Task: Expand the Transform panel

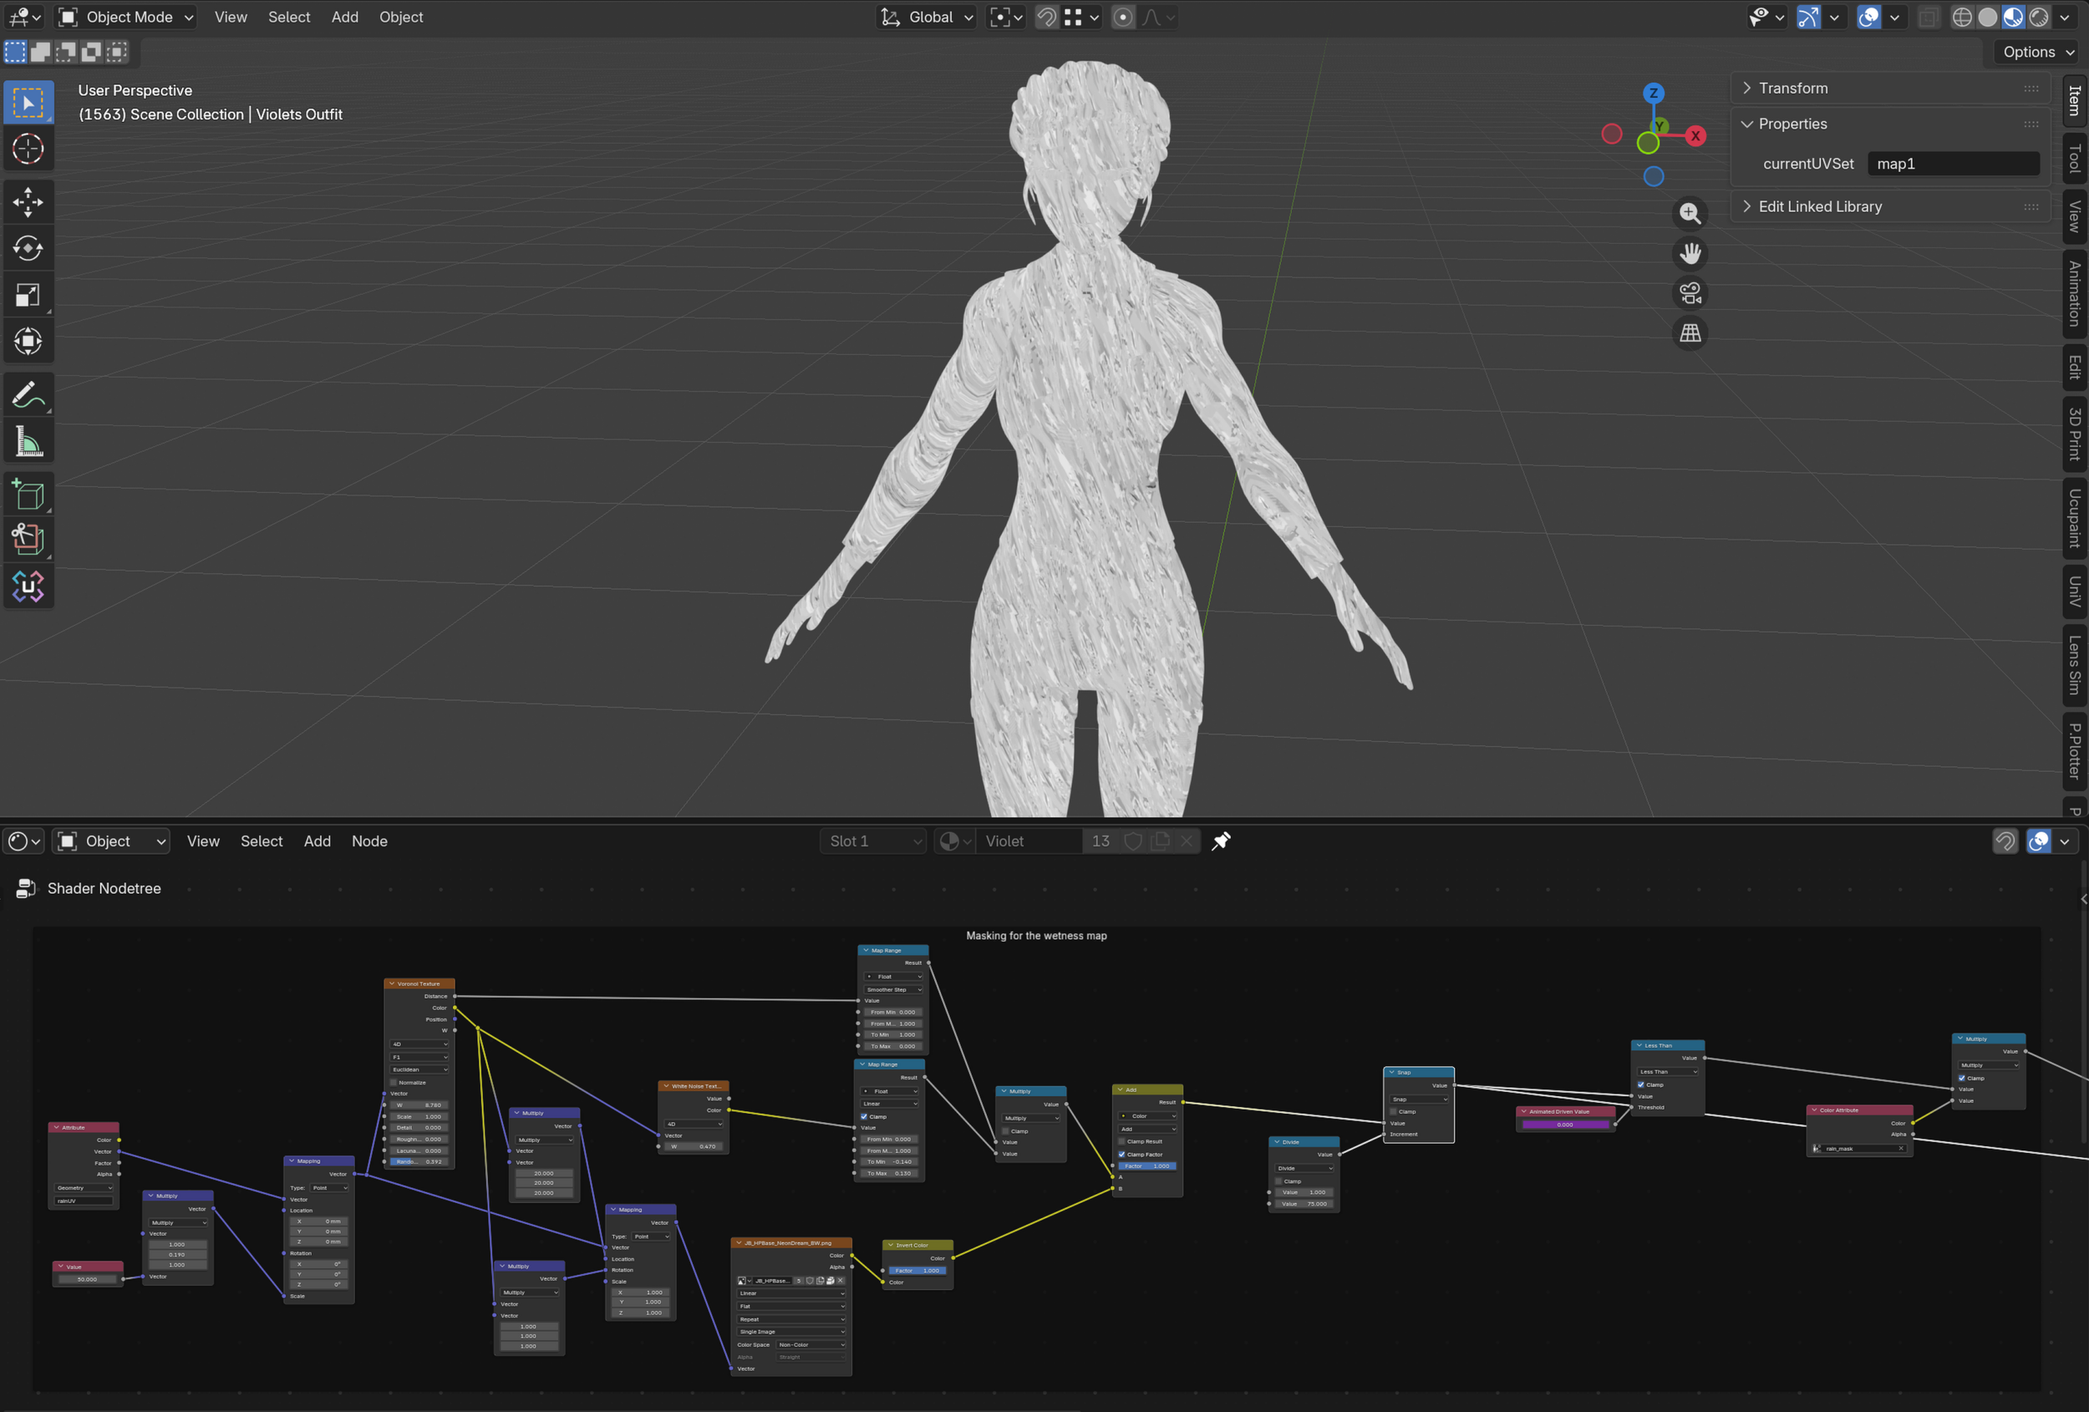Action: click(x=1792, y=88)
